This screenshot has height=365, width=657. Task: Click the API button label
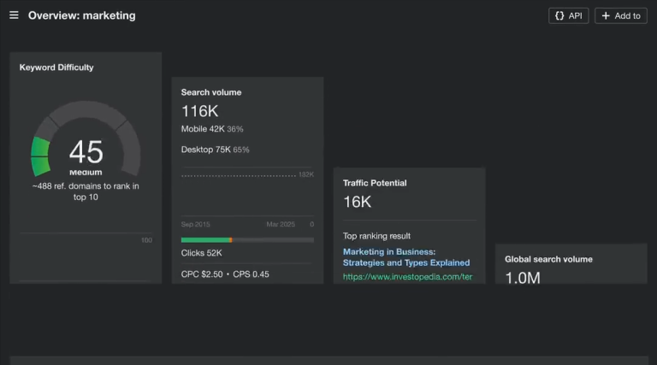click(x=575, y=16)
